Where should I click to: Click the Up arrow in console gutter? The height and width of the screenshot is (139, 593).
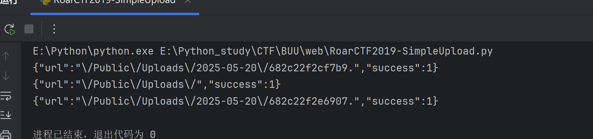6,56
